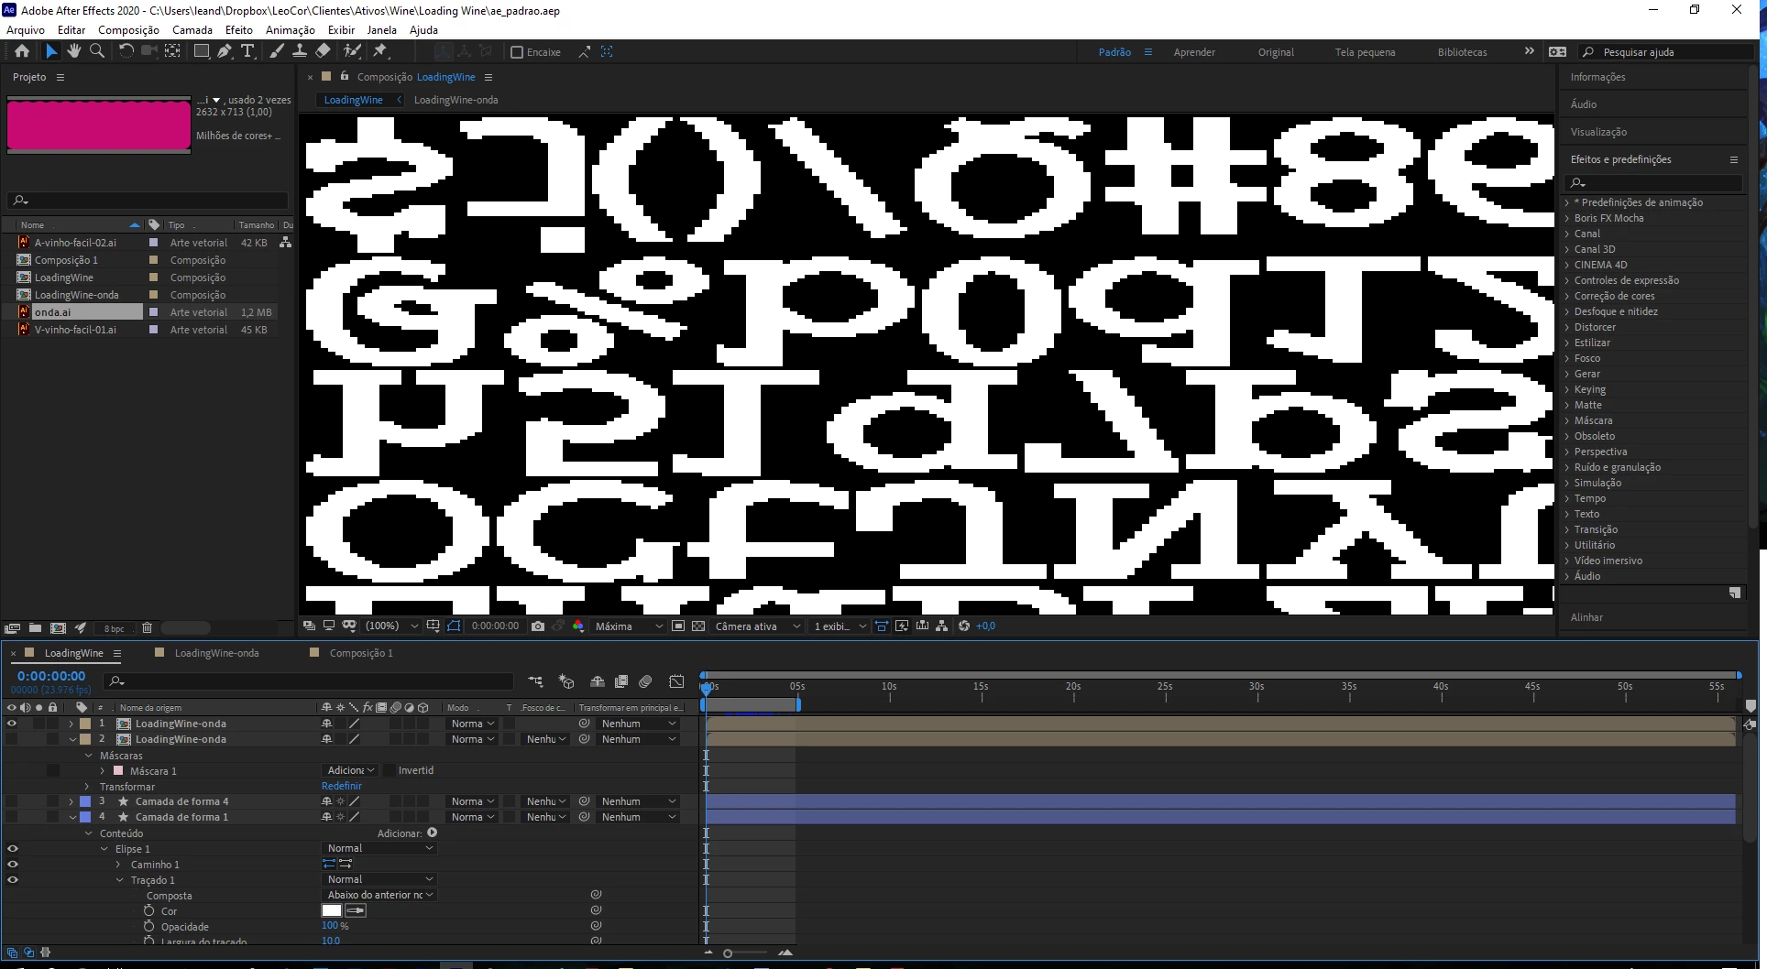The image size is (1767, 969).
Task: Expand the Máscara 1 property
Action: pos(104,771)
